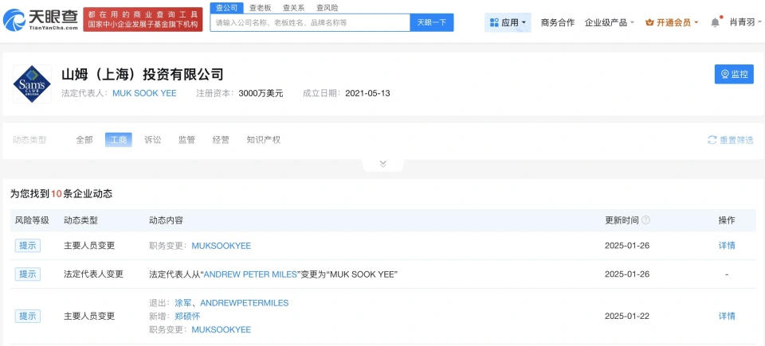765x346 pixels.
Task: Open ANDREW PETER MILES link in 法定代表人变更 row
Action: [x=250, y=274]
